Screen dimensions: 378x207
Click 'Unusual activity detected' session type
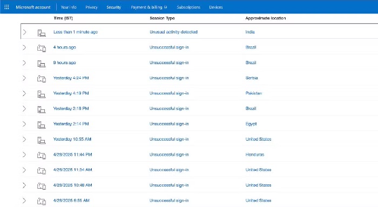coord(173,32)
